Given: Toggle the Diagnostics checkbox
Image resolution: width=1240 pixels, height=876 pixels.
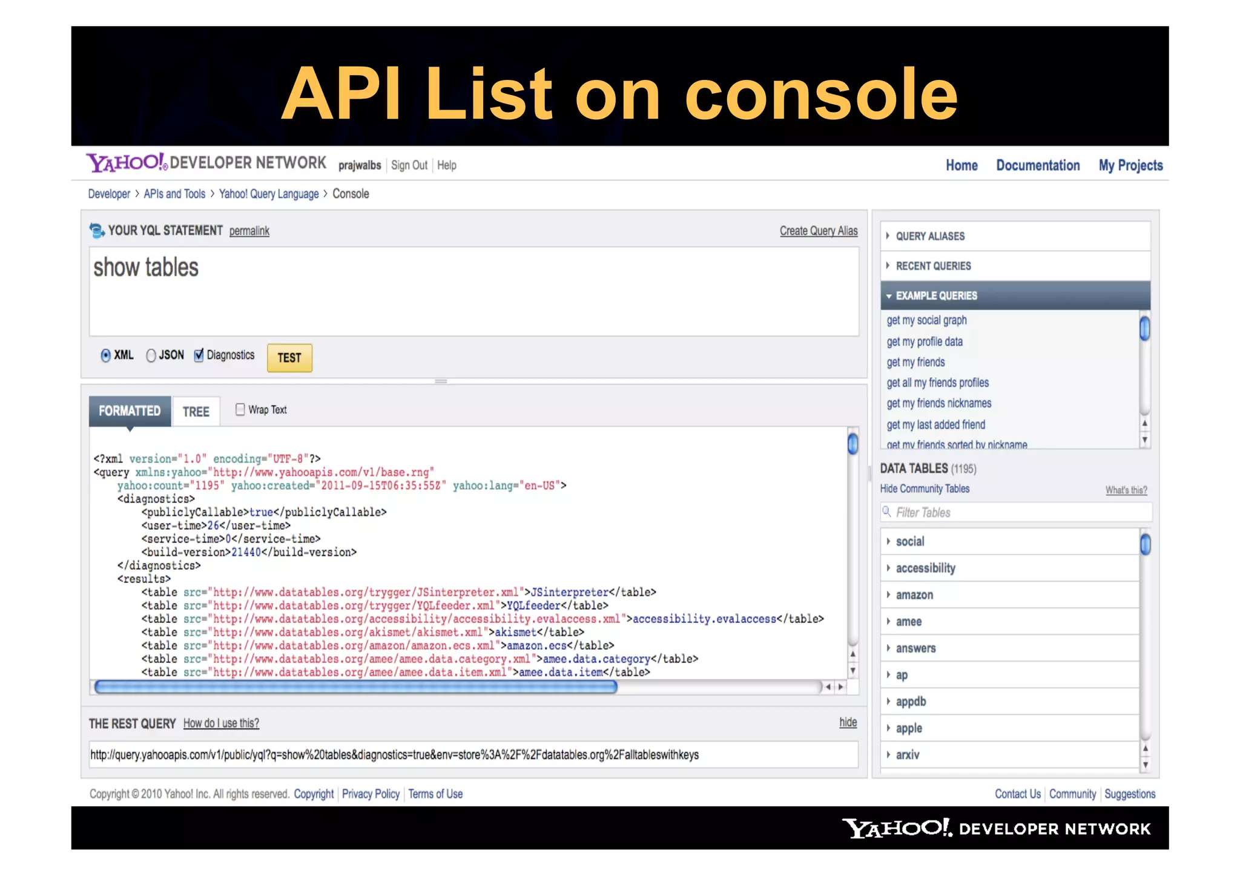Looking at the screenshot, I should (199, 355).
